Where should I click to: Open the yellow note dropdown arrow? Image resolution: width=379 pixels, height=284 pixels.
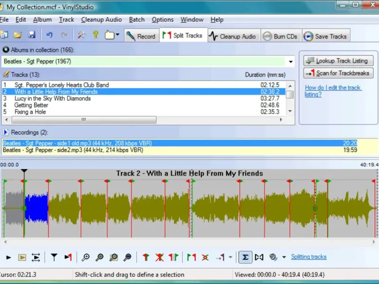pos(117,35)
